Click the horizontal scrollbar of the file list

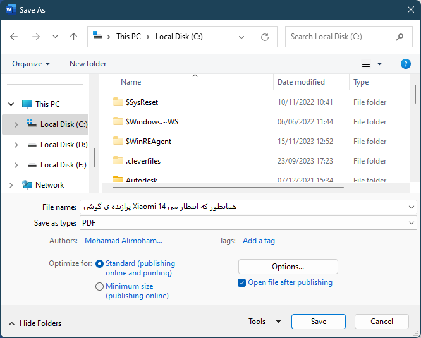coord(228,188)
